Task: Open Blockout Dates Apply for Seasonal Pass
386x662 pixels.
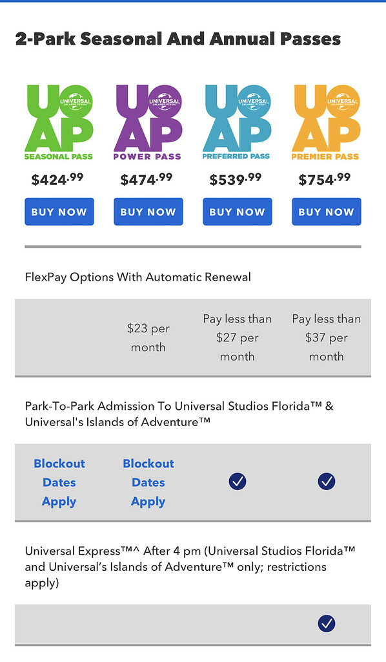Action: click(59, 481)
